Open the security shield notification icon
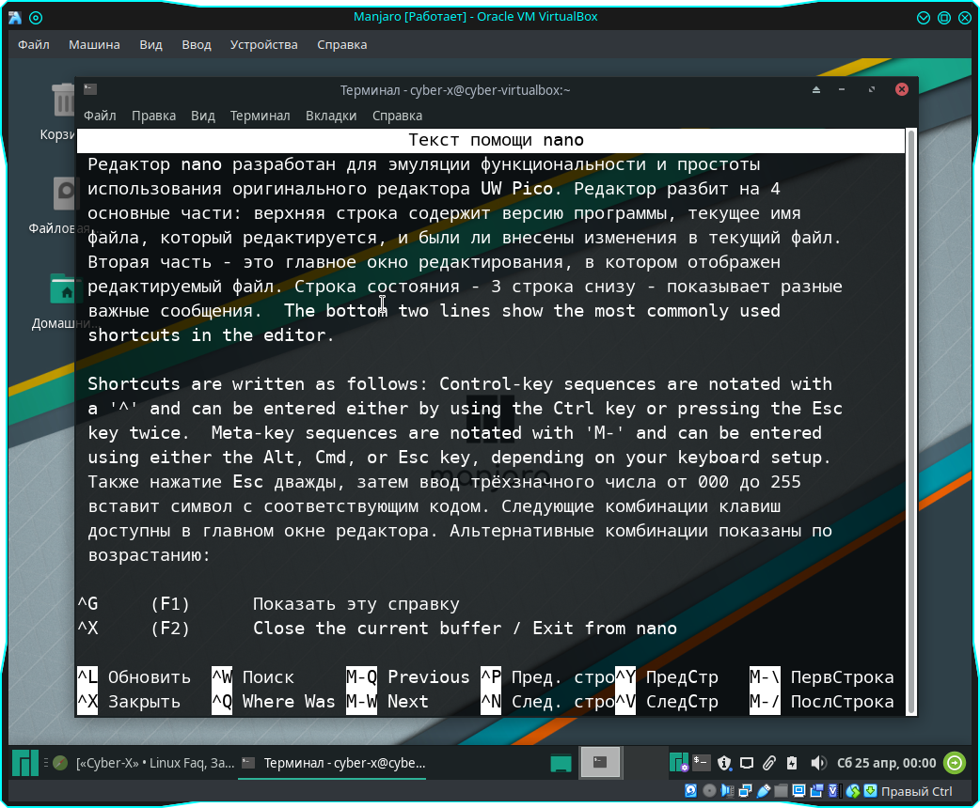 tap(724, 762)
